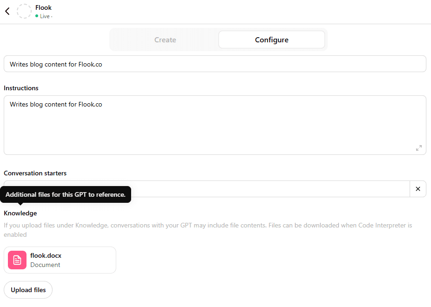The height and width of the screenshot is (307, 431).
Task: Switch to the Create tab
Action: [x=165, y=40]
